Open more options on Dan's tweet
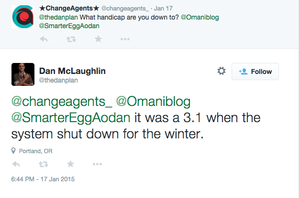 click(x=98, y=164)
